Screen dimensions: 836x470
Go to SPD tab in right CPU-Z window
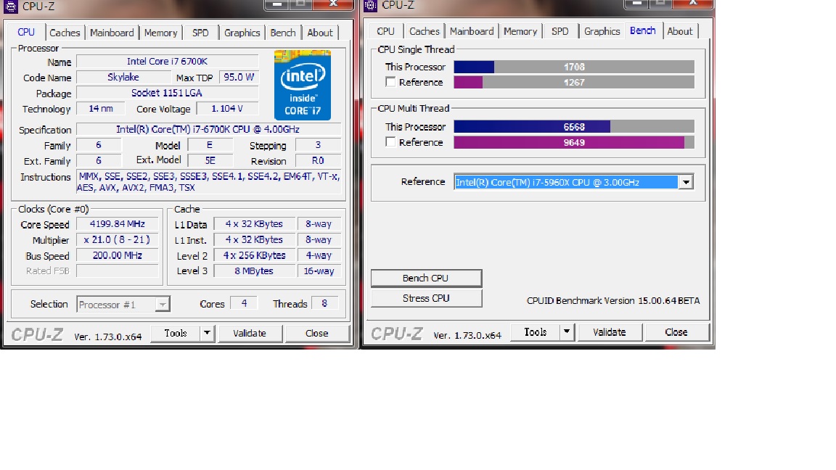[x=560, y=31]
